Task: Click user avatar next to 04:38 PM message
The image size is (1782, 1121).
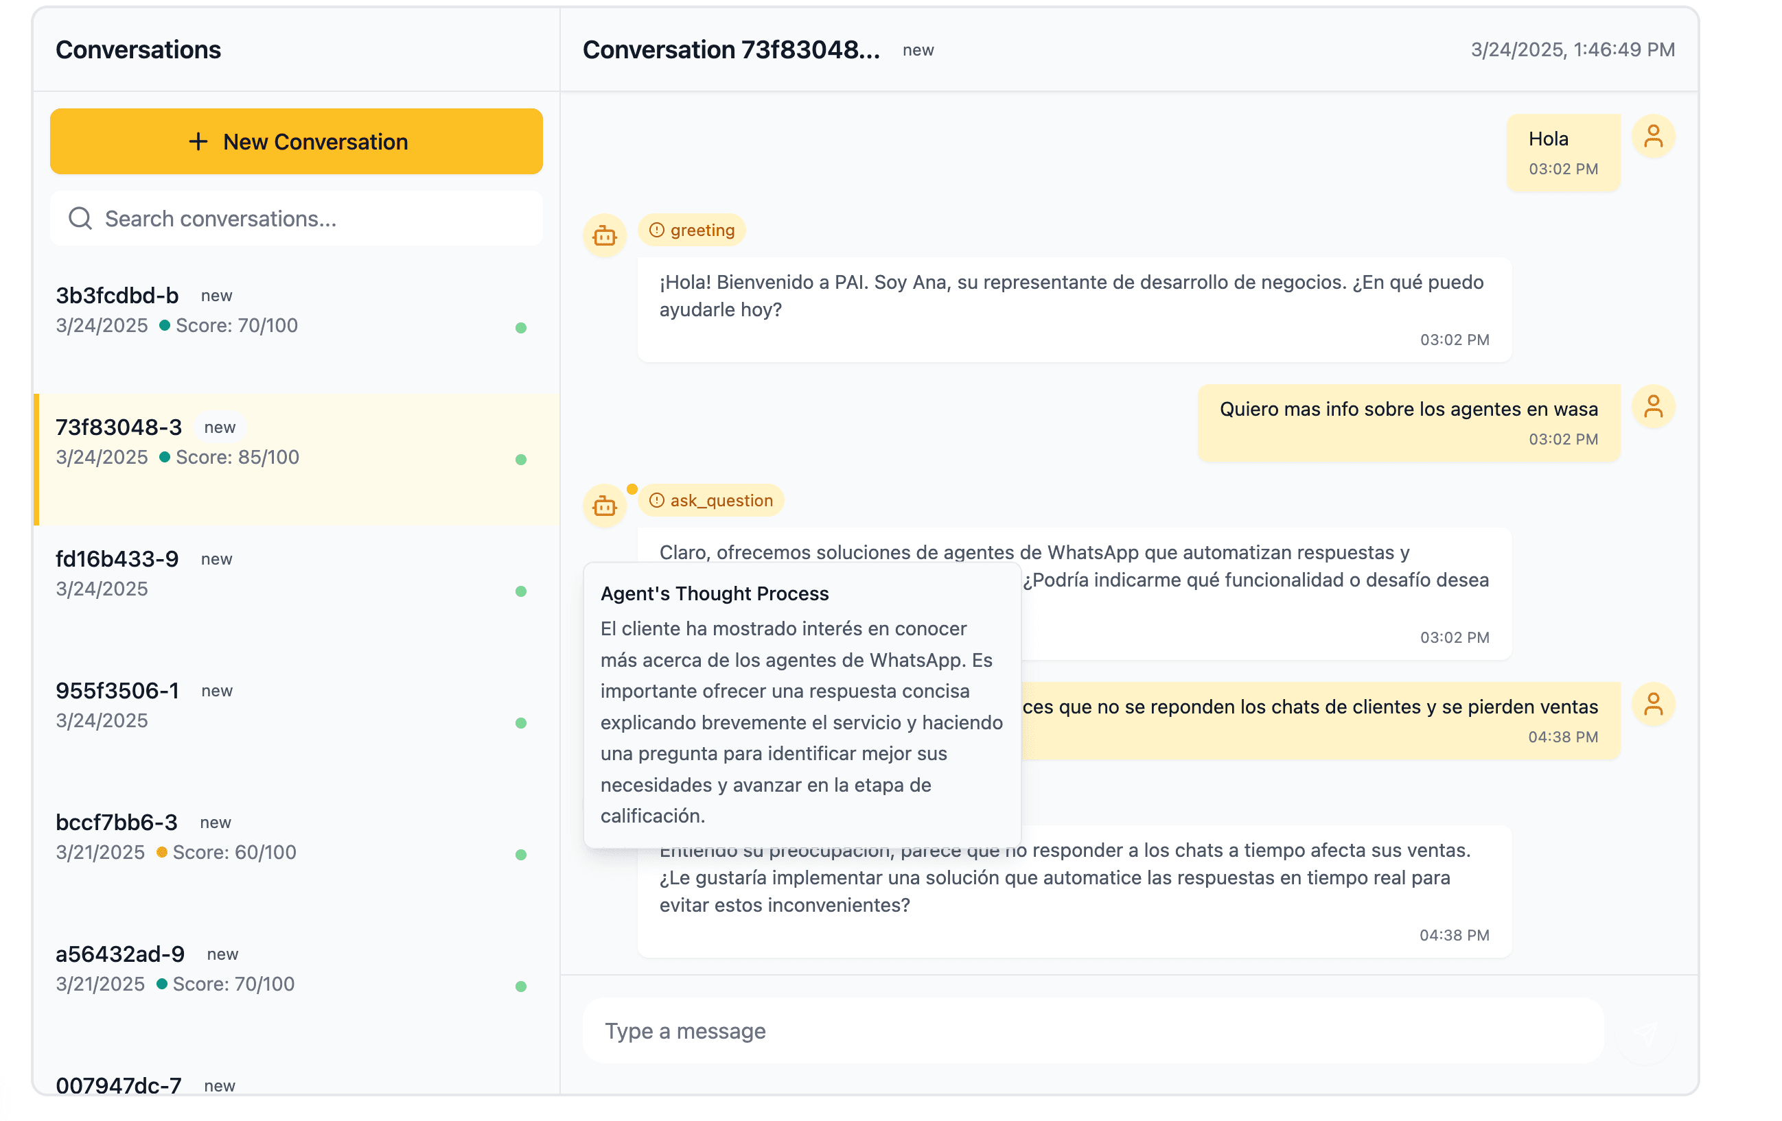Action: pyautogui.click(x=1652, y=704)
